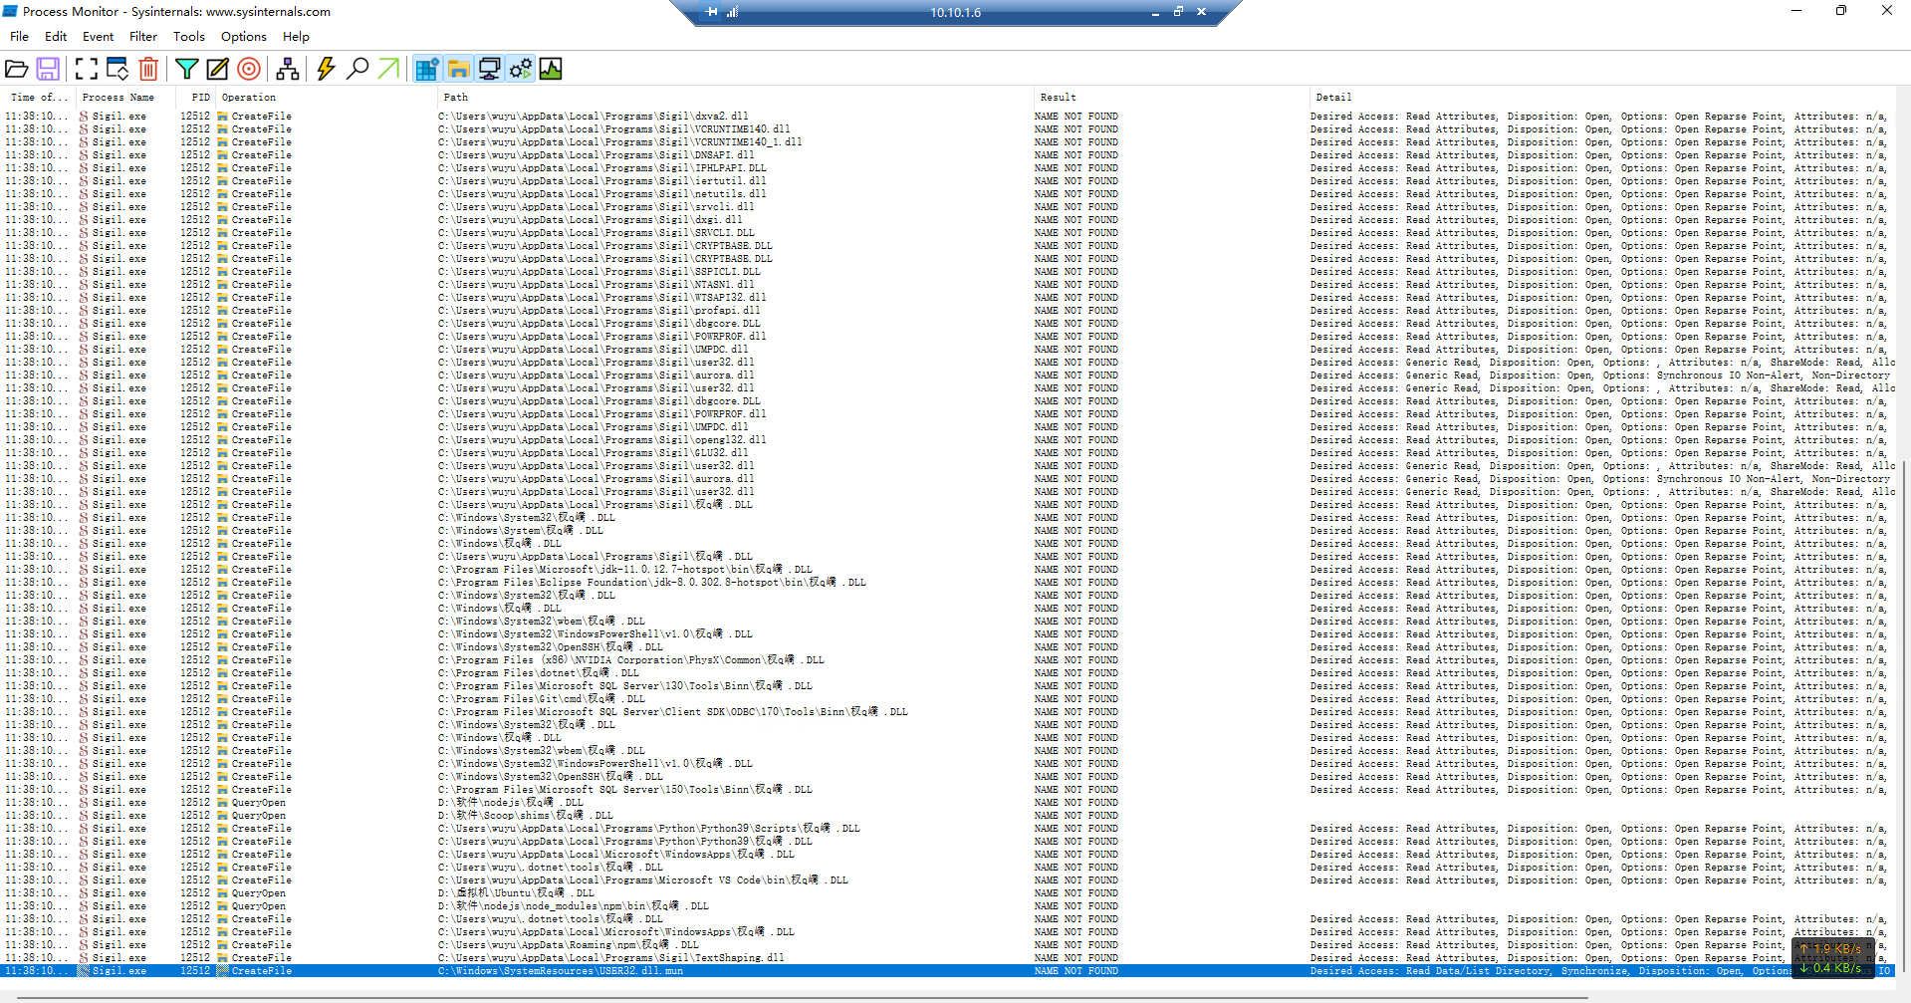
Task: Disable the file system activity toggle
Action: (x=458, y=69)
